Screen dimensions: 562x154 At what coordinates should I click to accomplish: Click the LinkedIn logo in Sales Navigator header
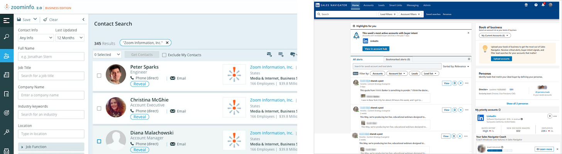pos(318,5)
